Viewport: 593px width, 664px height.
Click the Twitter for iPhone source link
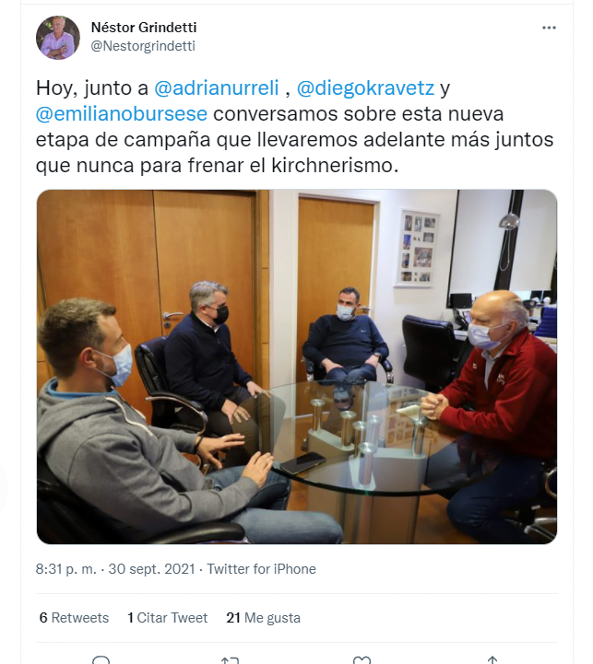261,569
